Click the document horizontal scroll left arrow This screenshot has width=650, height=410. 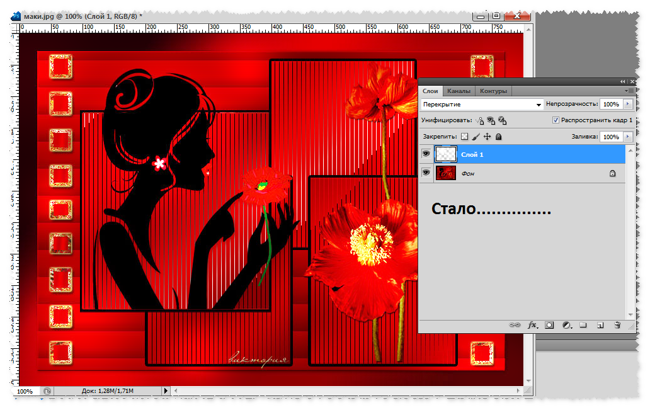[176, 391]
